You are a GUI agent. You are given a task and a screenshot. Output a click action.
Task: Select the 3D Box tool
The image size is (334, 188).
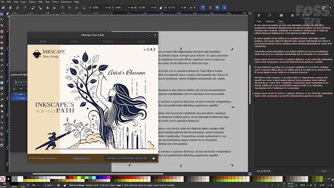2,48
